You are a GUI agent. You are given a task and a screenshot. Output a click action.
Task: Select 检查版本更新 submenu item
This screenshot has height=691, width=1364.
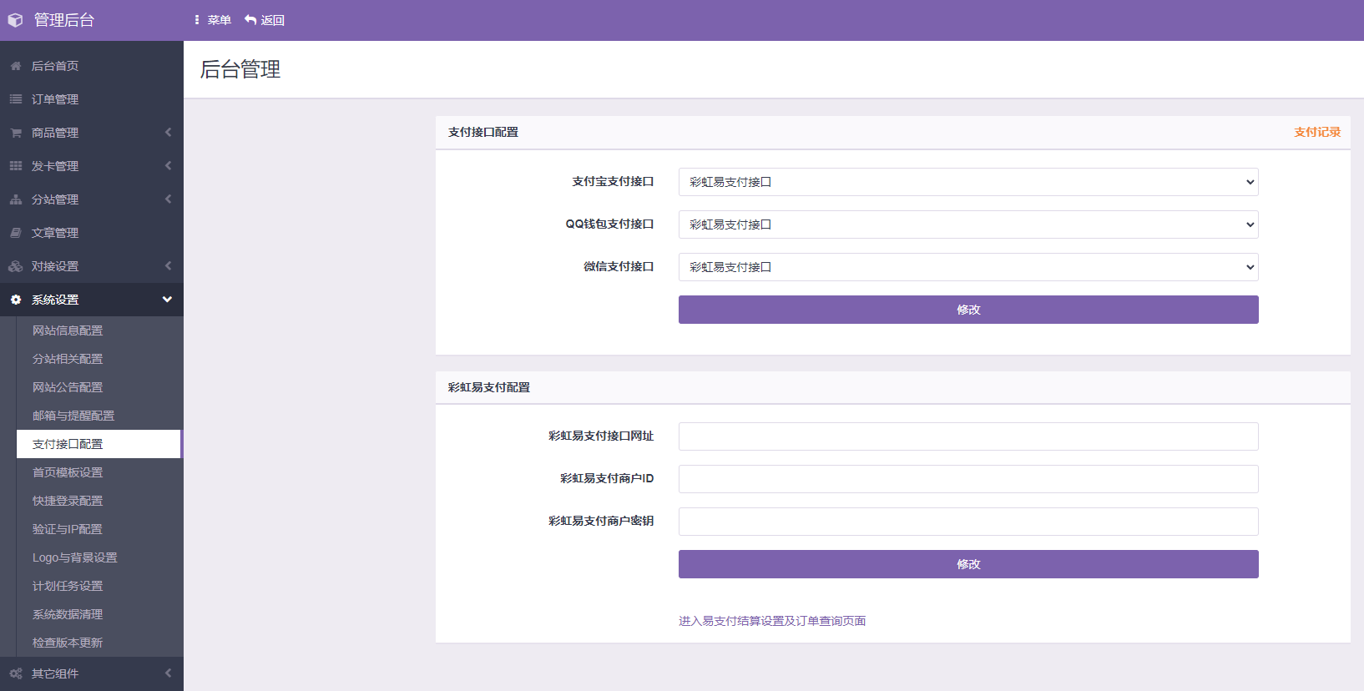point(99,643)
